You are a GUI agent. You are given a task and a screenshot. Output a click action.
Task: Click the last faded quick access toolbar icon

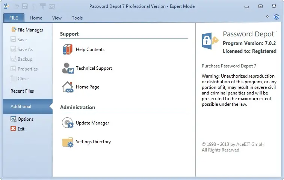tap(52, 6)
